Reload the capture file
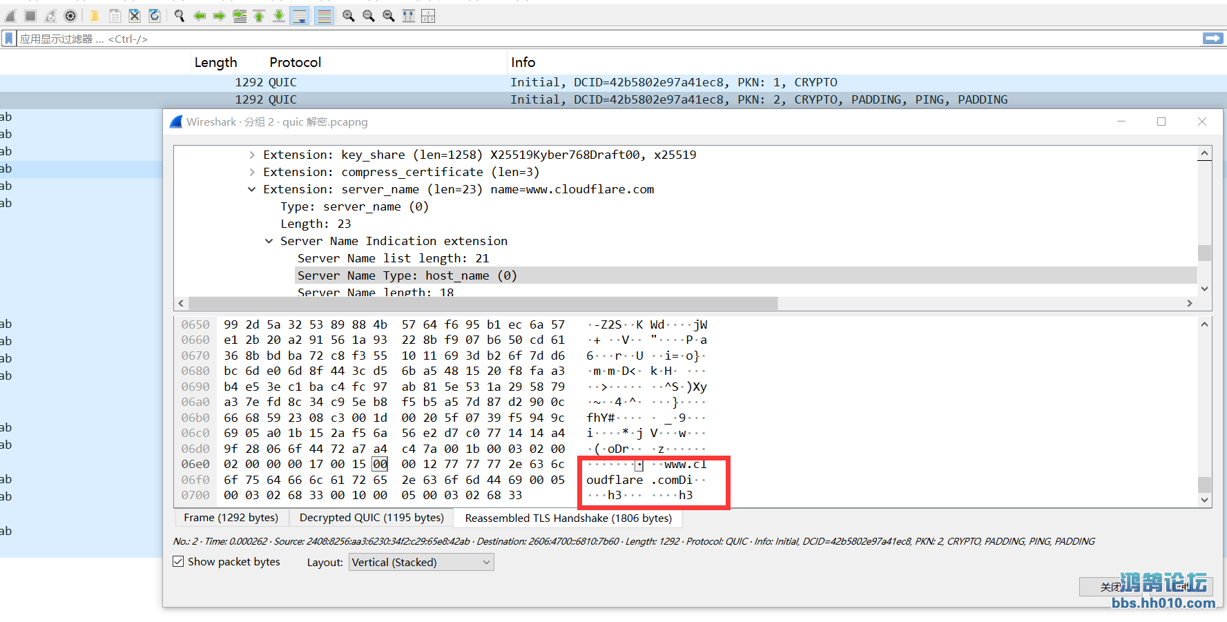The height and width of the screenshot is (622, 1227). coord(155,16)
